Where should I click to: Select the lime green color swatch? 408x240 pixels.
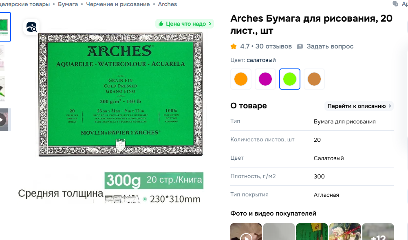point(290,79)
